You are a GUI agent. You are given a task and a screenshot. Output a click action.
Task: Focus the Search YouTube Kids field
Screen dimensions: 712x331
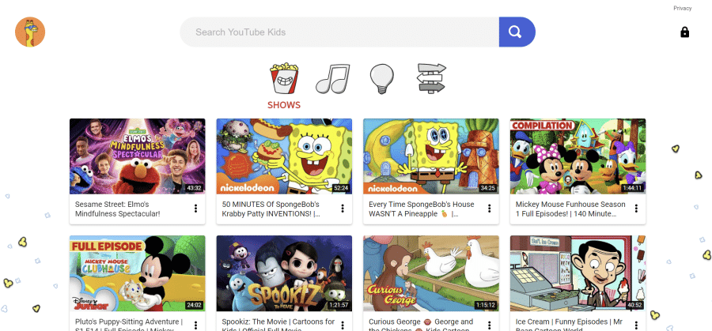(339, 32)
